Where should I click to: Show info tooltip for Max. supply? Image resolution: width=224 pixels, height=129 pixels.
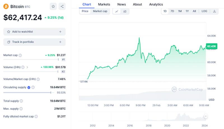21,109
